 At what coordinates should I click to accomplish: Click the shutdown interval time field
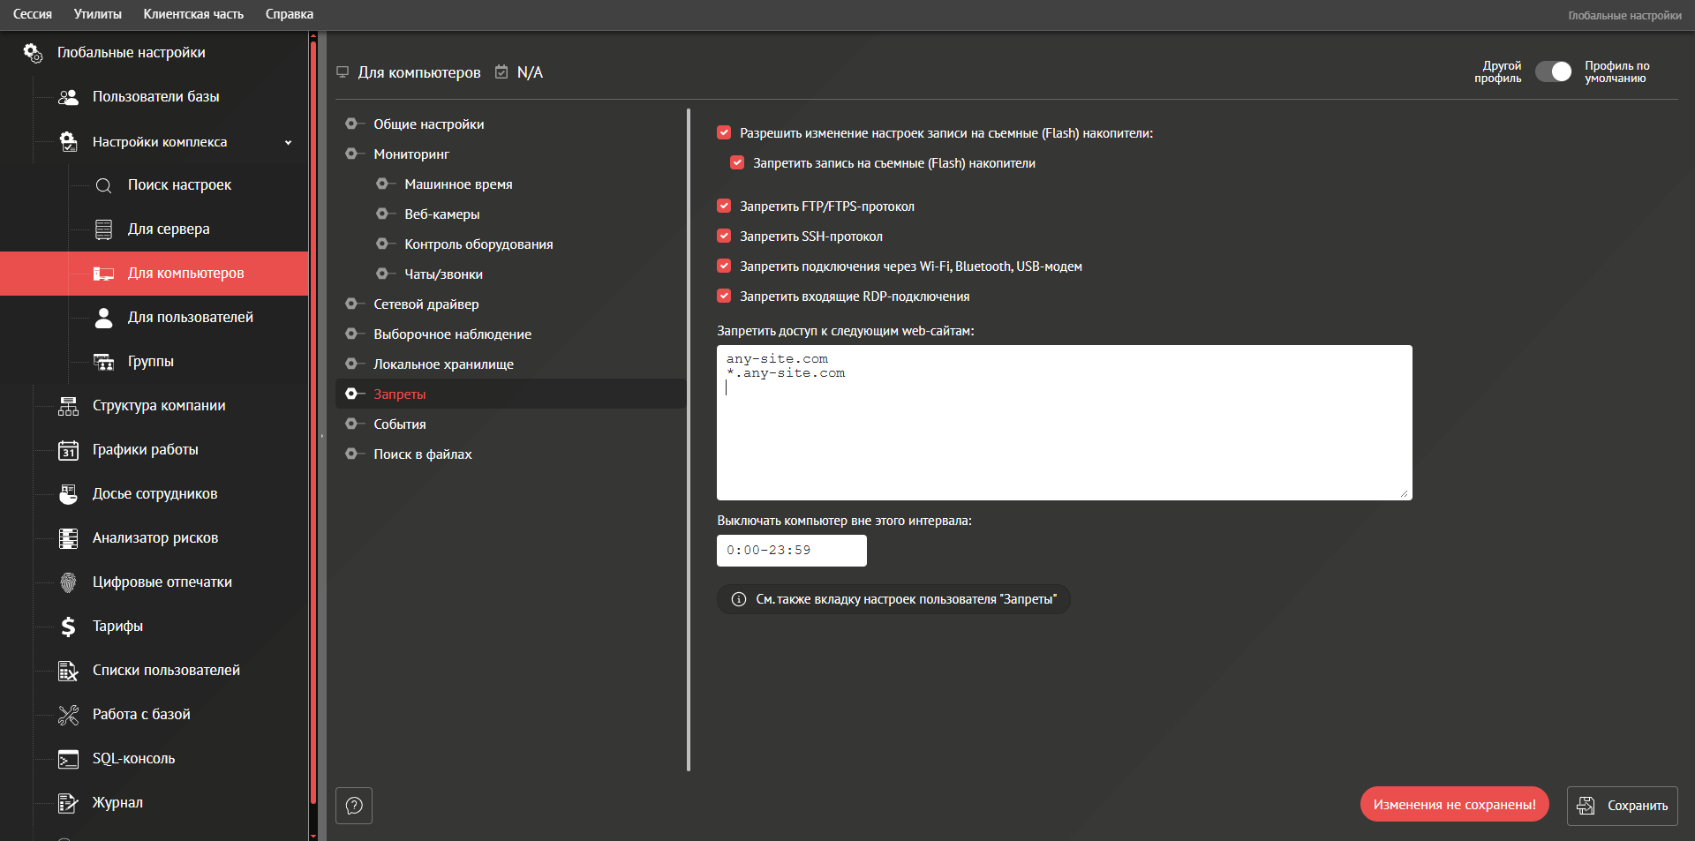(x=791, y=551)
